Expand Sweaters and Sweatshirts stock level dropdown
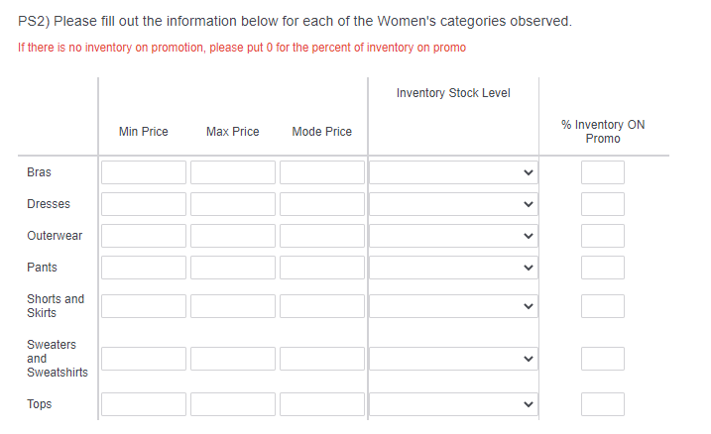Viewport: 711px width, 434px height. point(453,359)
